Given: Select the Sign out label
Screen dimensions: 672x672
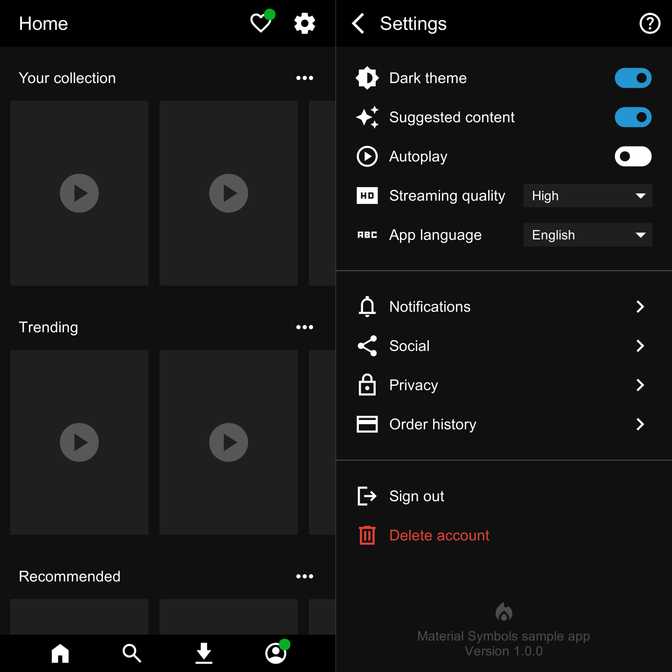Looking at the screenshot, I should [x=417, y=496].
